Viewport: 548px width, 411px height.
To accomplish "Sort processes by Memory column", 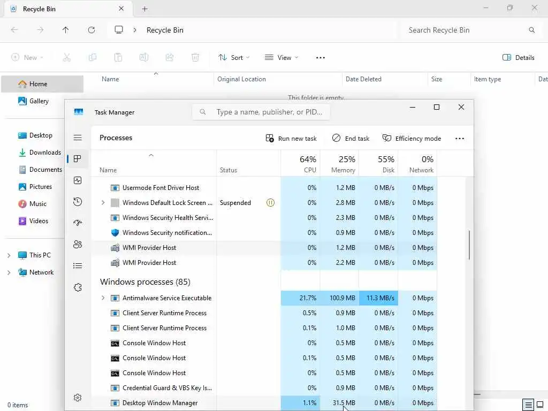I will click(339, 164).
